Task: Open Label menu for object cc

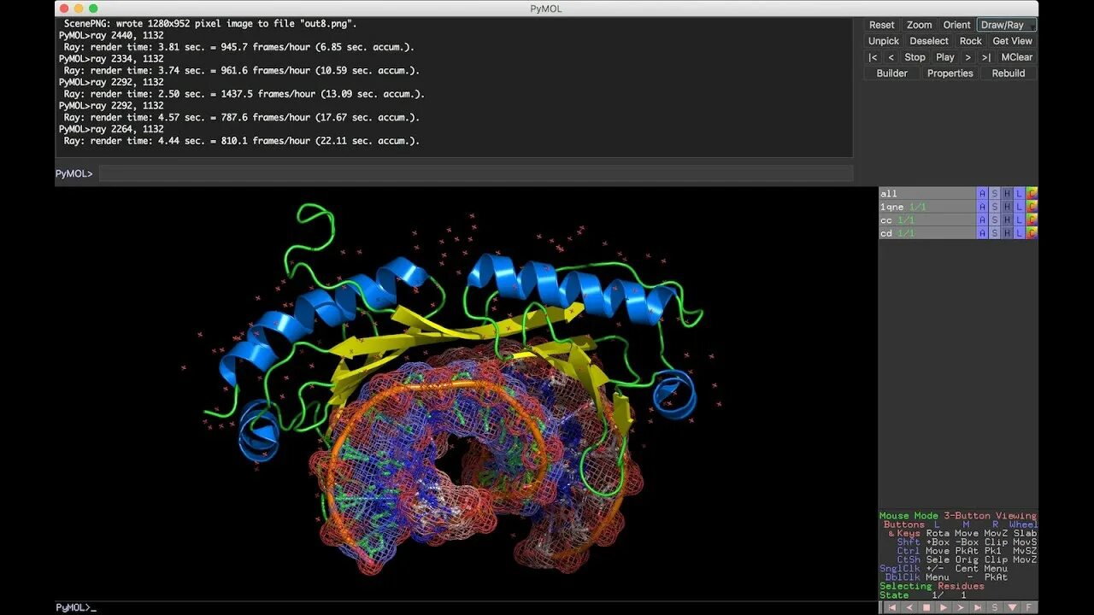Action: pyautogui.click(x=1019, y=220)
